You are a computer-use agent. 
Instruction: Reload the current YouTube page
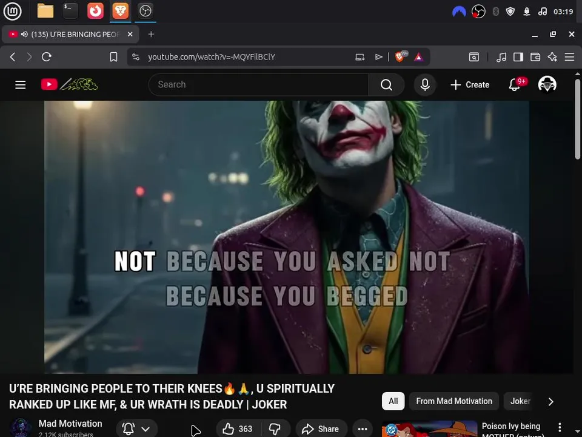(47, 57)
